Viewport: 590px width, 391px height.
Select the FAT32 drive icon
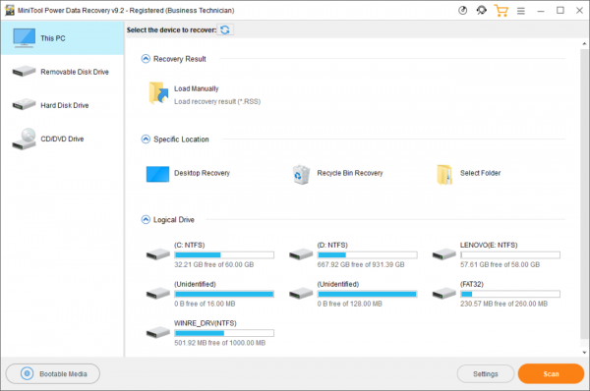444,294
